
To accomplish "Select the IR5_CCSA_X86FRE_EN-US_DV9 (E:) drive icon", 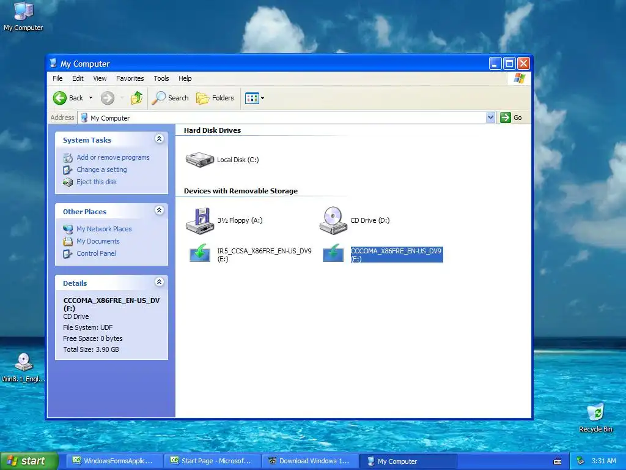I will coord(200,253).
